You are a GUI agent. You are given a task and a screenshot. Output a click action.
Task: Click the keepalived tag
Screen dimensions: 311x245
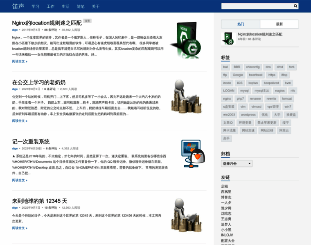271,83
